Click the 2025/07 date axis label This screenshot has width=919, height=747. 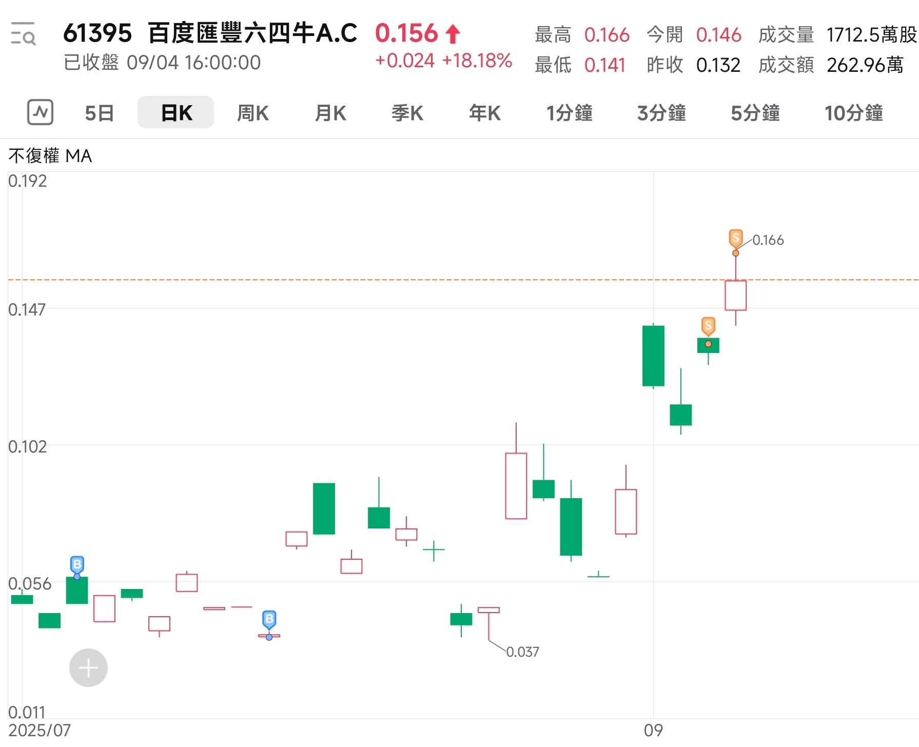tap(40, 731)
